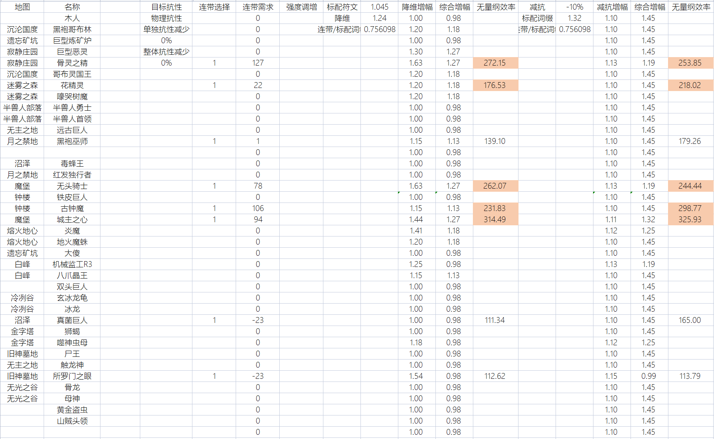Select the 毒蜂王 cell
This screenshot has height=439, width=714.
[x=72, y=164]
